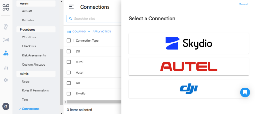255x114 pixels.
Task: Toggle the hamburger menu beside Connections title
Action: [x=72, y=7]
